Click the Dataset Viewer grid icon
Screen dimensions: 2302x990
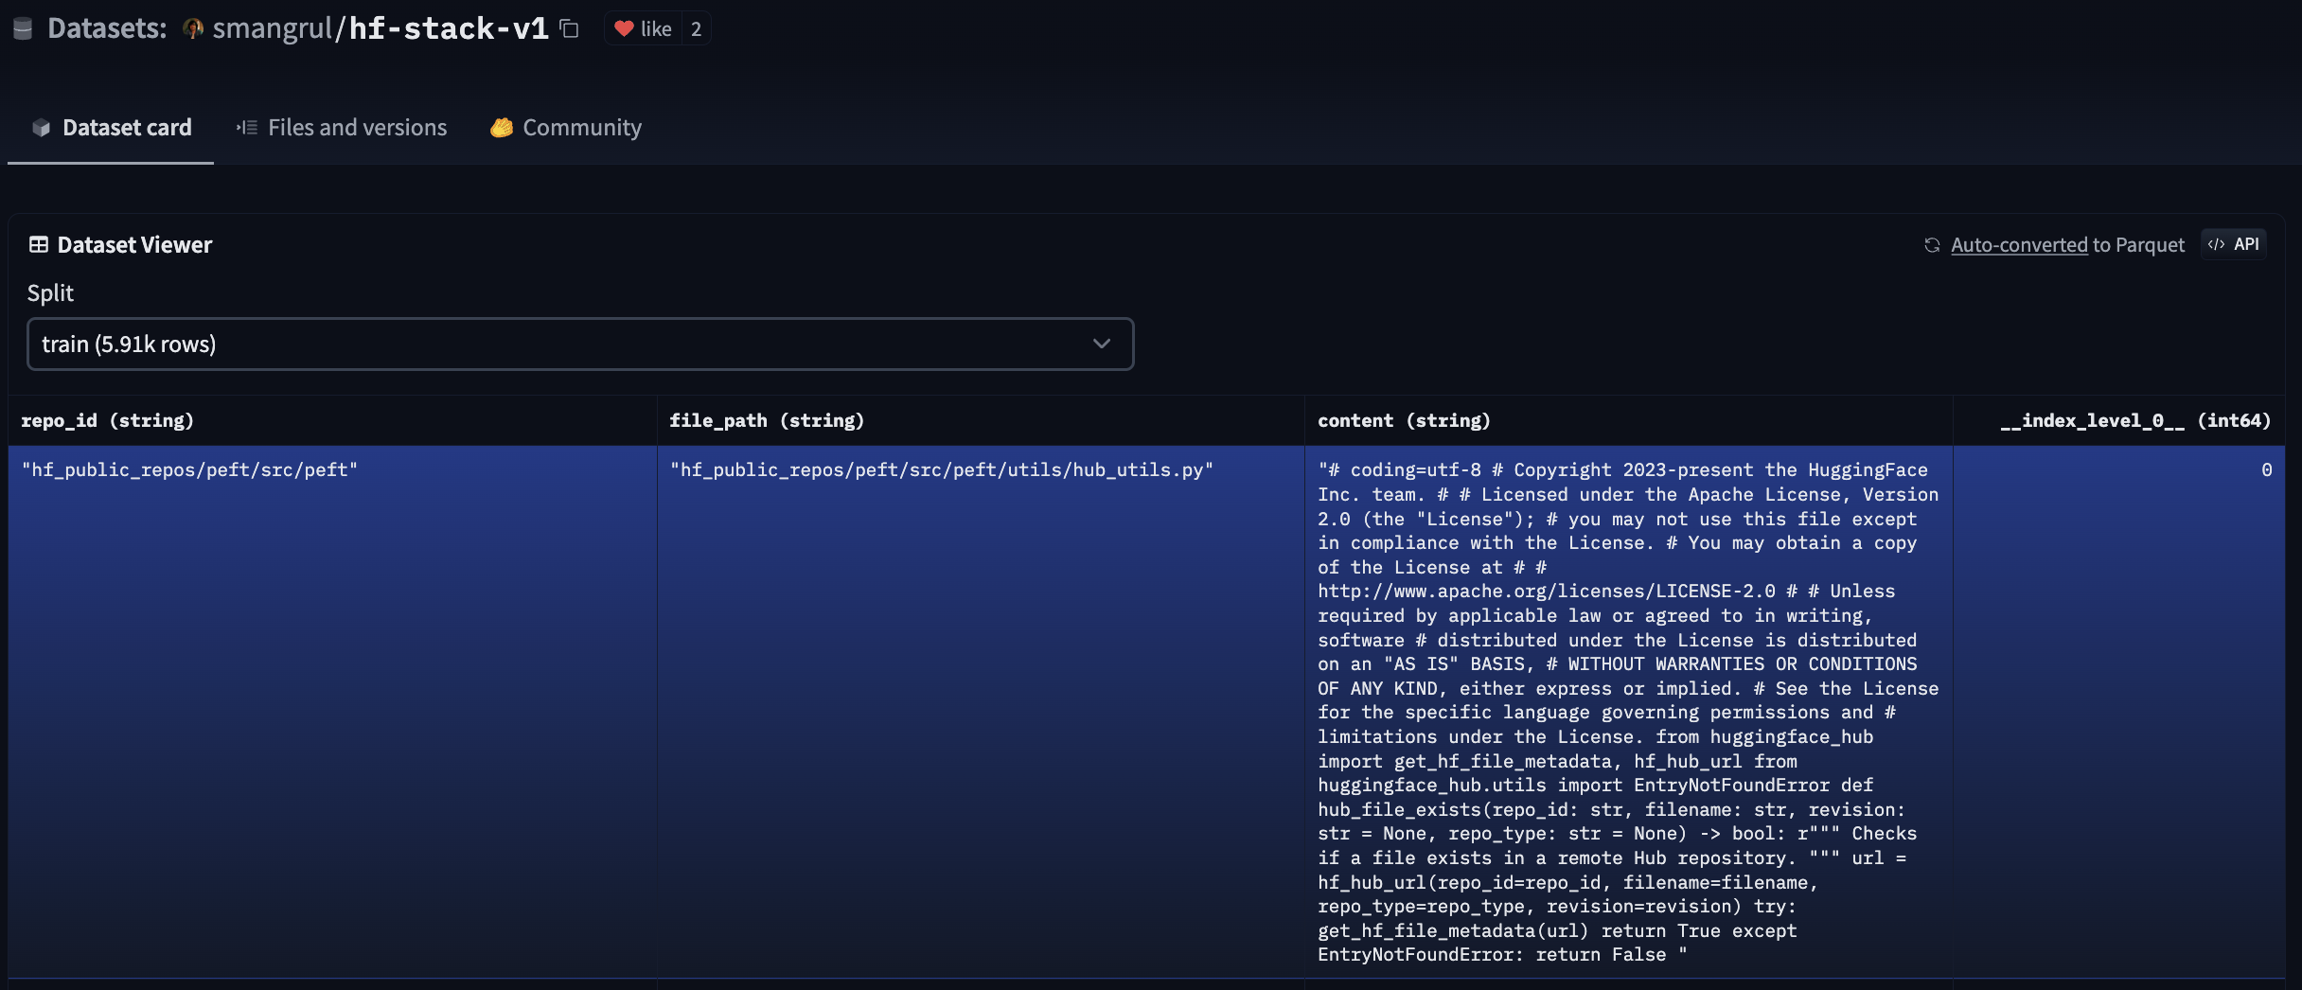coord(39,245)
